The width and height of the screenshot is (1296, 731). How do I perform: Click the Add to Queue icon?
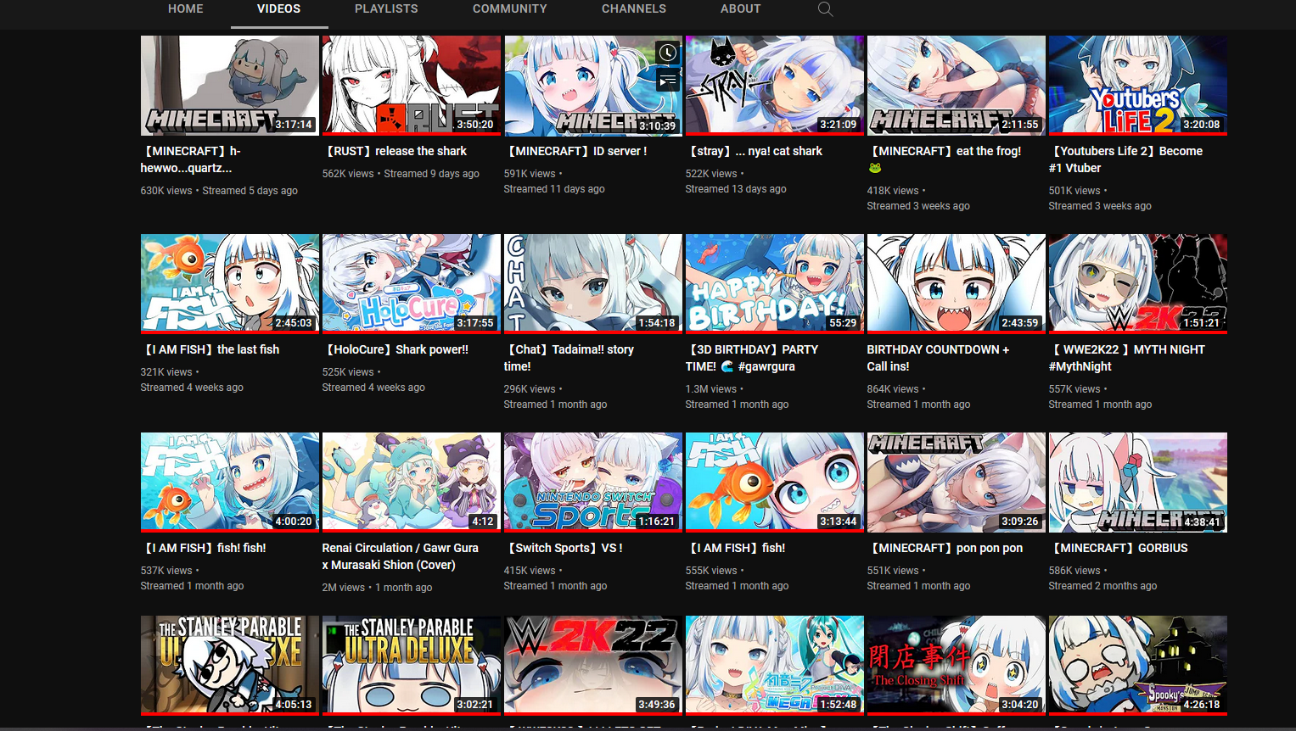(668, 81)
